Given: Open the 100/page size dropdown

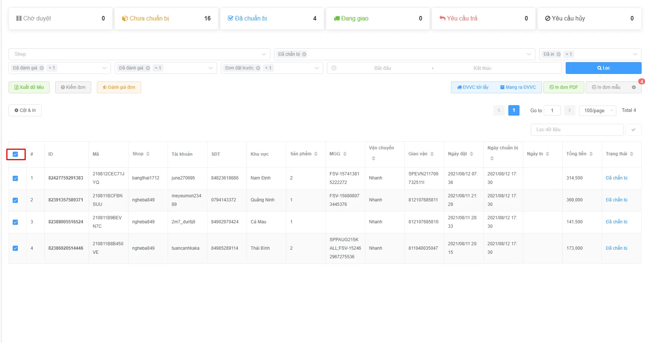Looking at the screenshot, I should 598,110.
